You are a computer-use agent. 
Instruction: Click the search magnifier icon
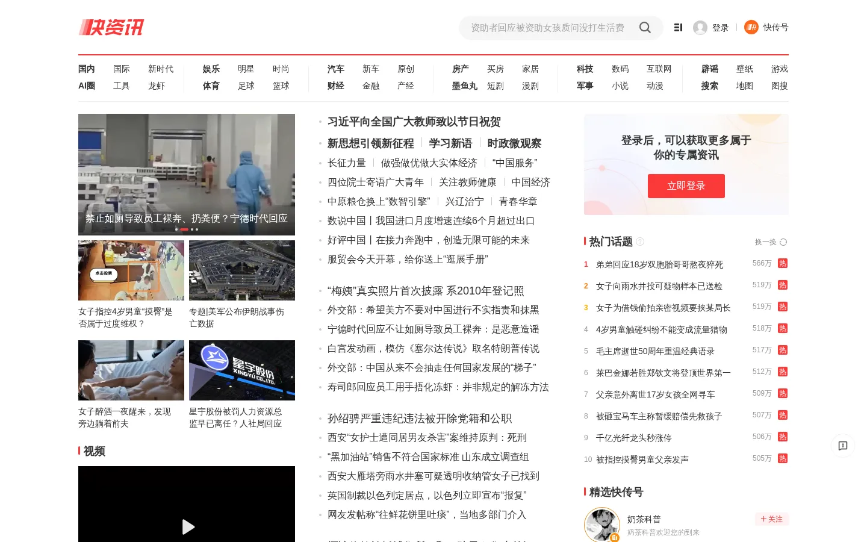pos(645,28)
